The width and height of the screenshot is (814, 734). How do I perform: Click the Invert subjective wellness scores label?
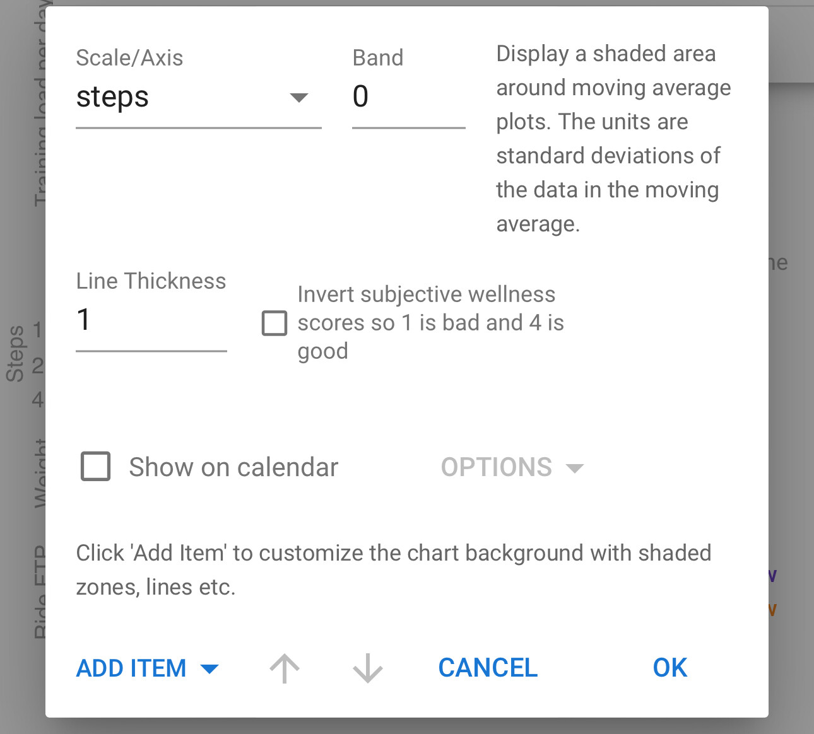431,323
